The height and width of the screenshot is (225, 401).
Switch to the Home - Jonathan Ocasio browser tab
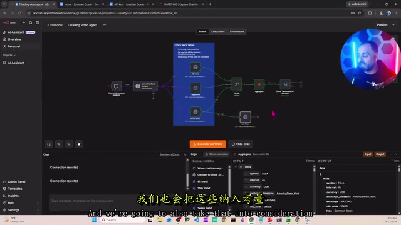[82, 4]
